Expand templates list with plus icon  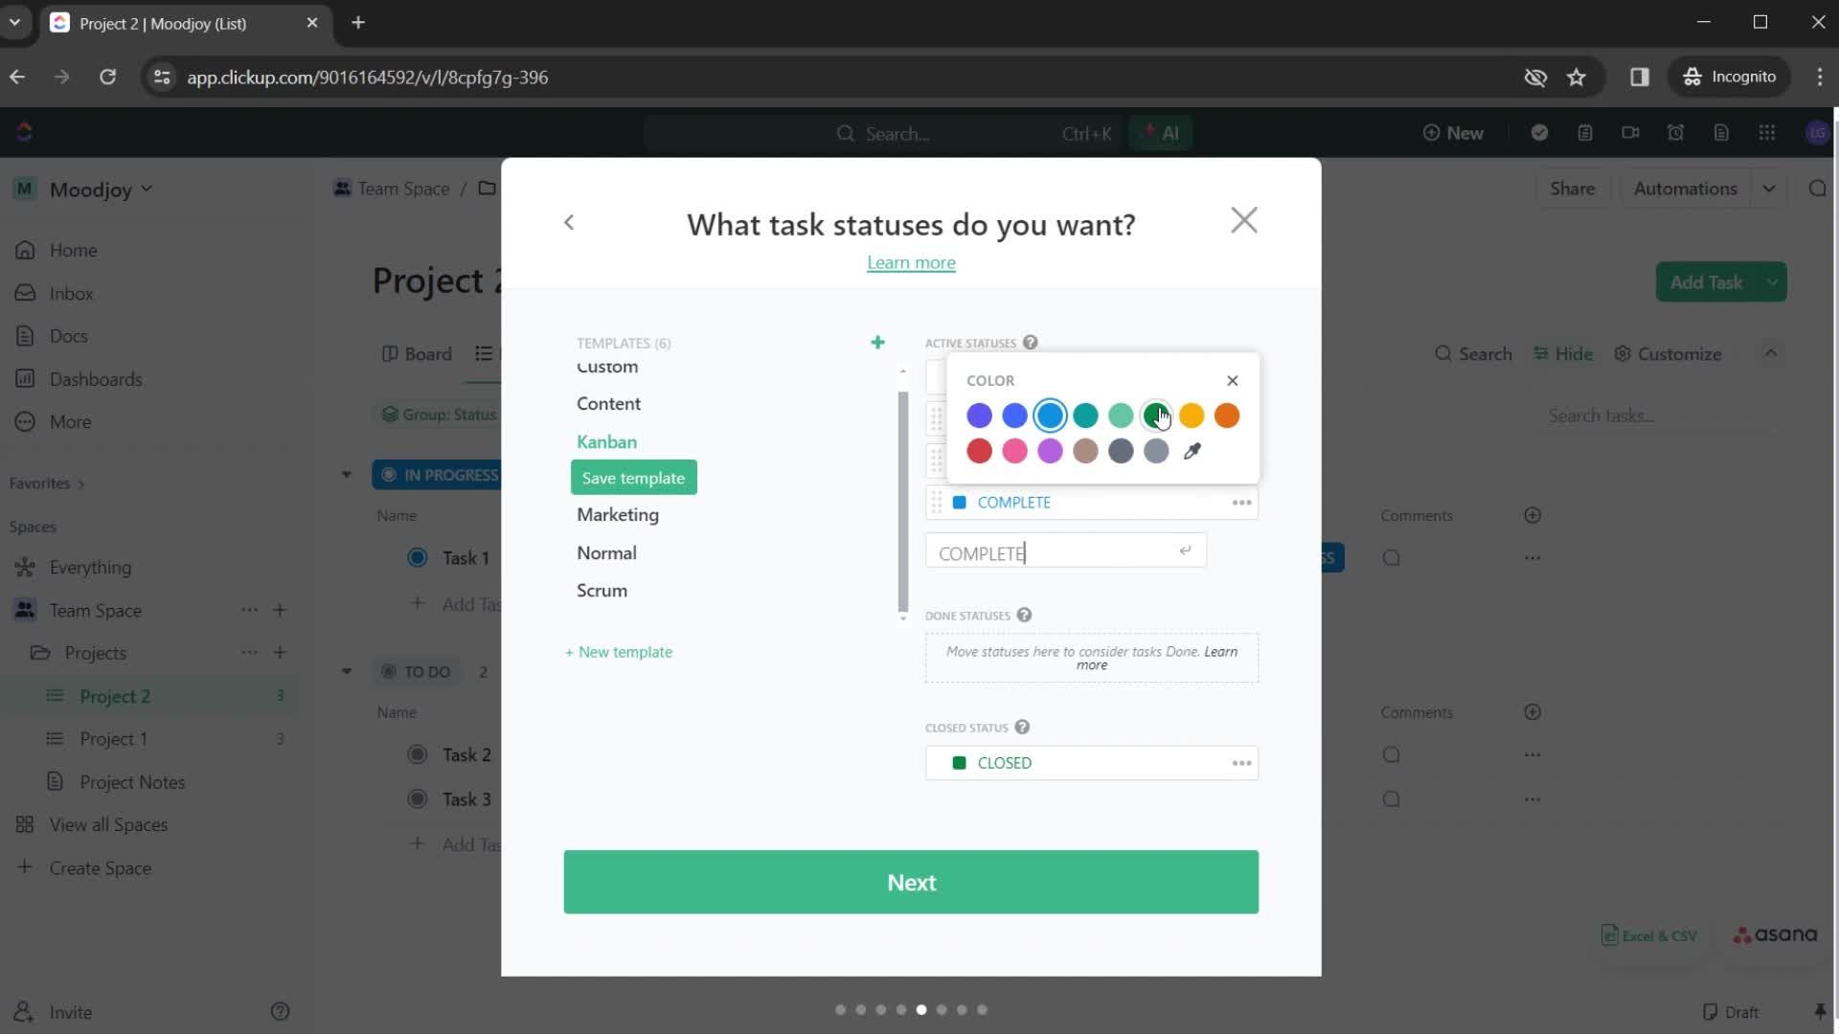tap(879, 341)
